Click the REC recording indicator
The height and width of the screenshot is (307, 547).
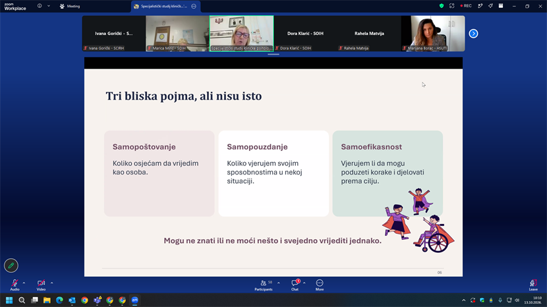point(466,6)
